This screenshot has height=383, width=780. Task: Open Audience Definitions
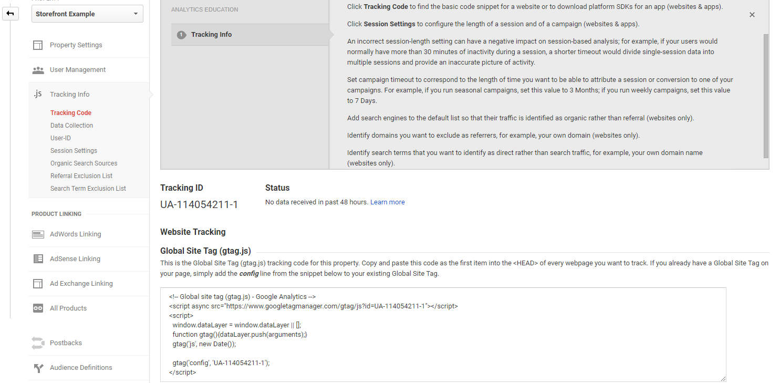pyautogui.click(x=81, y=368)
